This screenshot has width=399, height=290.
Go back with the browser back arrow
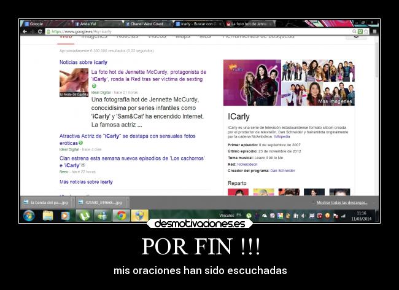(25, 31)
